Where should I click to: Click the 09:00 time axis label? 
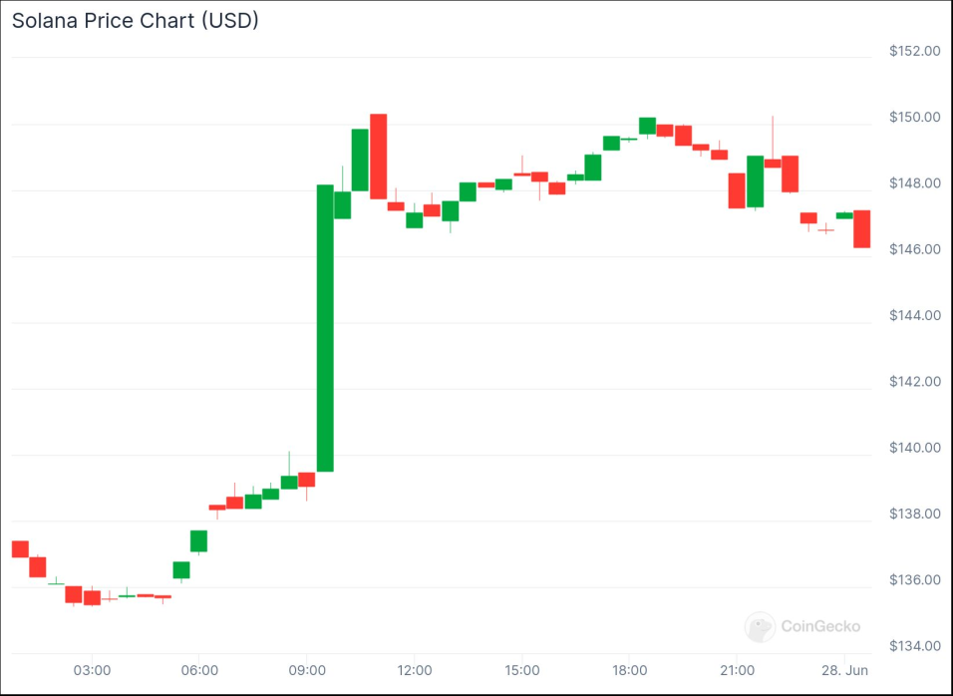tap(307, 670)
